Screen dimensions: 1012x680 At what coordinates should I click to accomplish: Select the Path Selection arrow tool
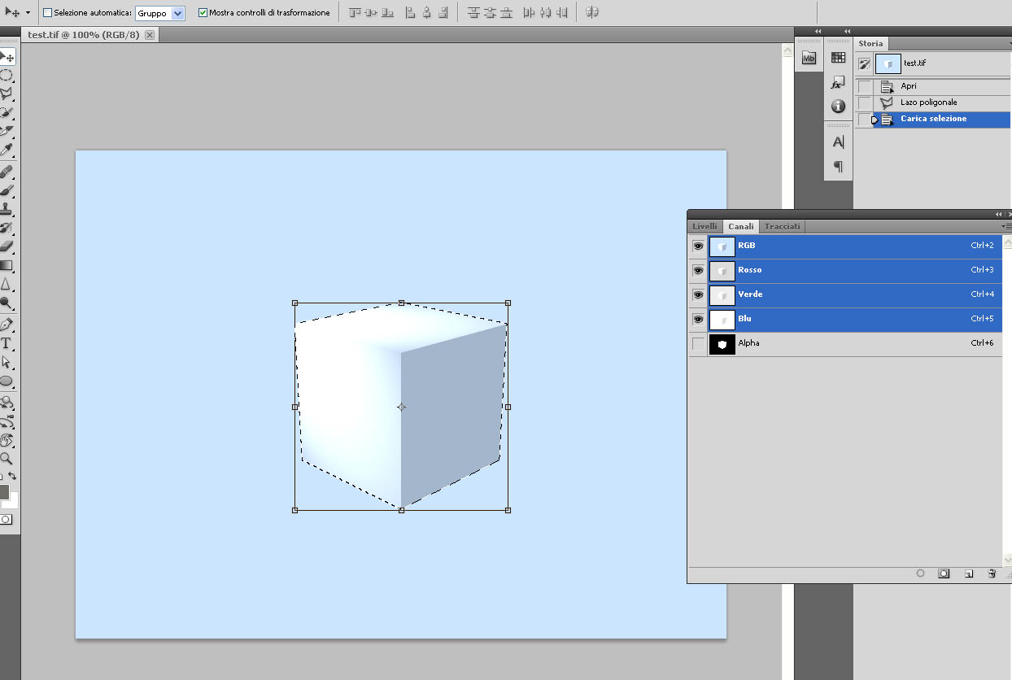[7, 362]
